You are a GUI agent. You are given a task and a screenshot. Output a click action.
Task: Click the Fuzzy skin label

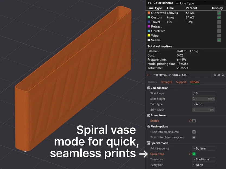[x=157, y=165]
